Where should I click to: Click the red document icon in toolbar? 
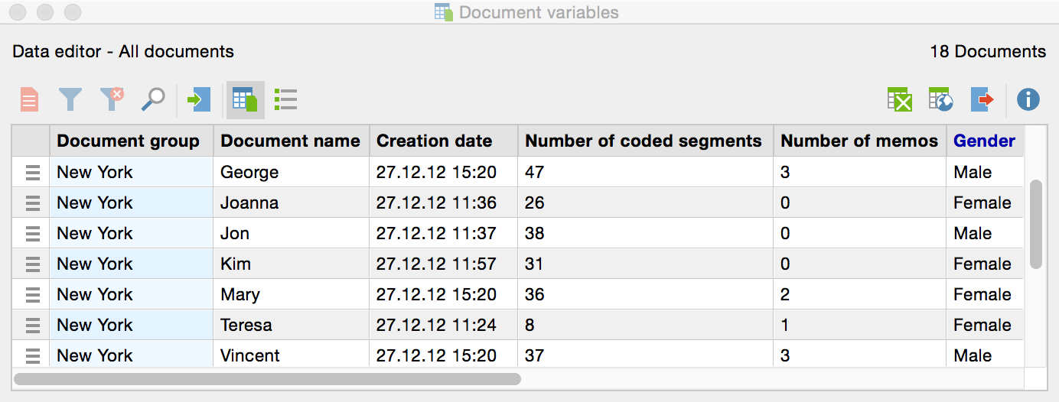(x=29, y=99)
